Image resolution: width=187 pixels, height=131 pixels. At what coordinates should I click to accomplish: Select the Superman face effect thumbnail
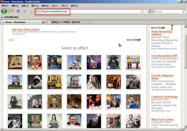tap(133, 101)
